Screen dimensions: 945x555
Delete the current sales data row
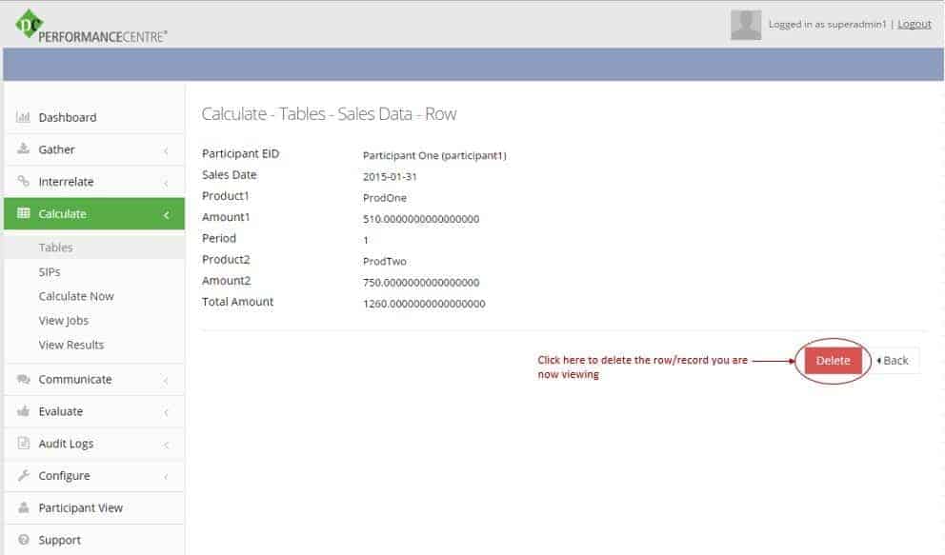pyautogui.click(x=833, y=361)
